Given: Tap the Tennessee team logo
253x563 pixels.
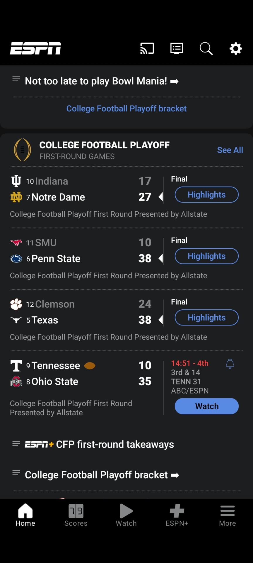Looking at the screenshot, I should point(16,366).
